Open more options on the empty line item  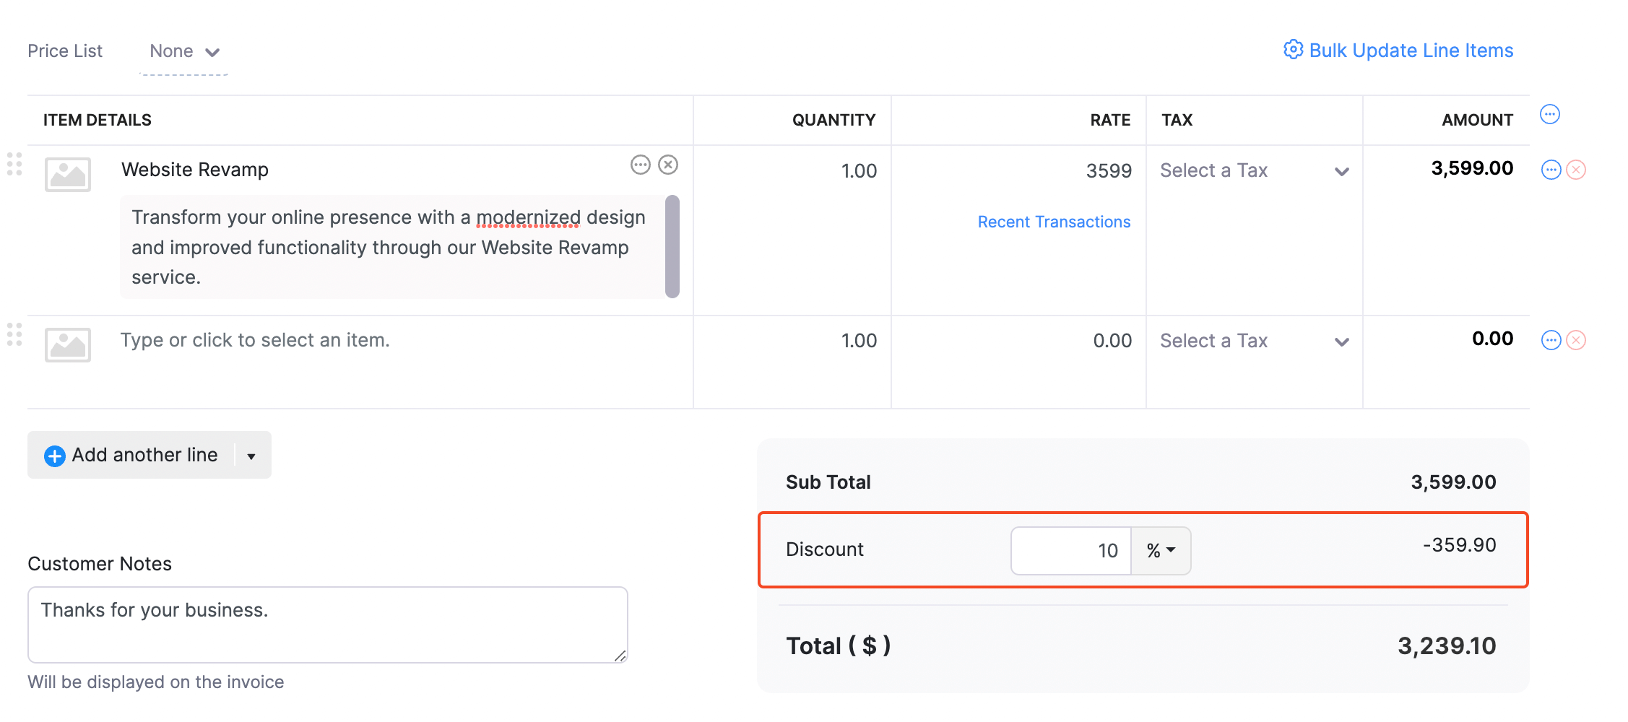point(1551,339)
